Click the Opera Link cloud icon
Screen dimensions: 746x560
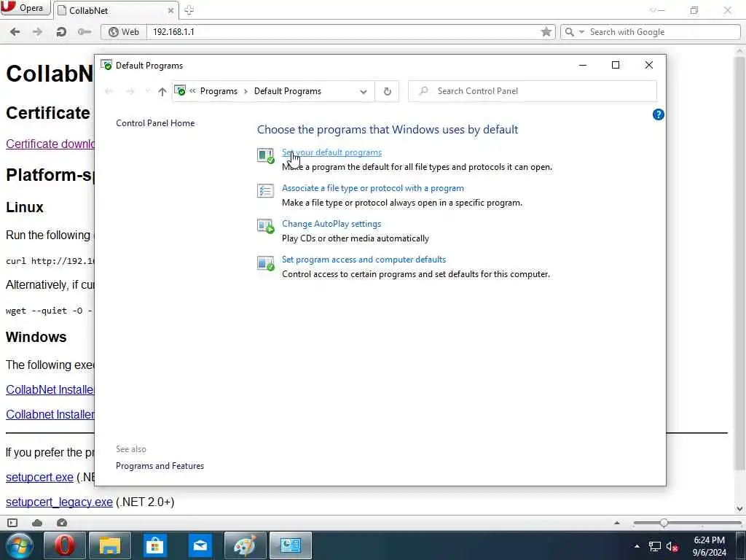pos(37,523)
